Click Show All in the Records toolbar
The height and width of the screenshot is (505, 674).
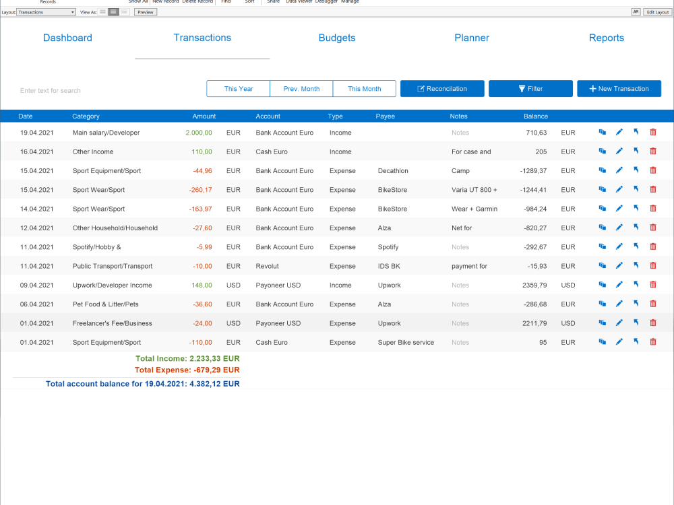(138, 2)
